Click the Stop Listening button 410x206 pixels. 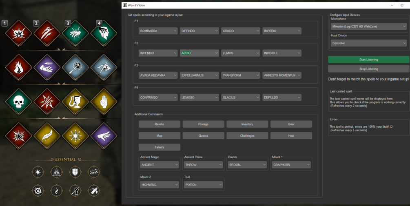(369, 69)
